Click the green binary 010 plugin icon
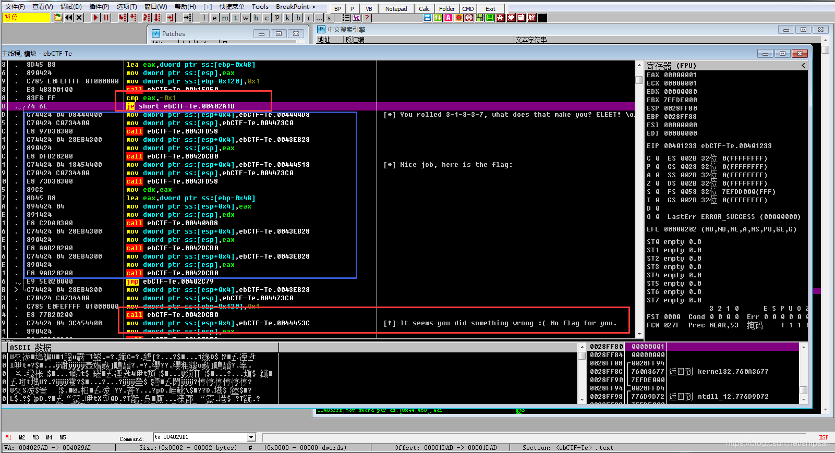 tap(479, 18)
